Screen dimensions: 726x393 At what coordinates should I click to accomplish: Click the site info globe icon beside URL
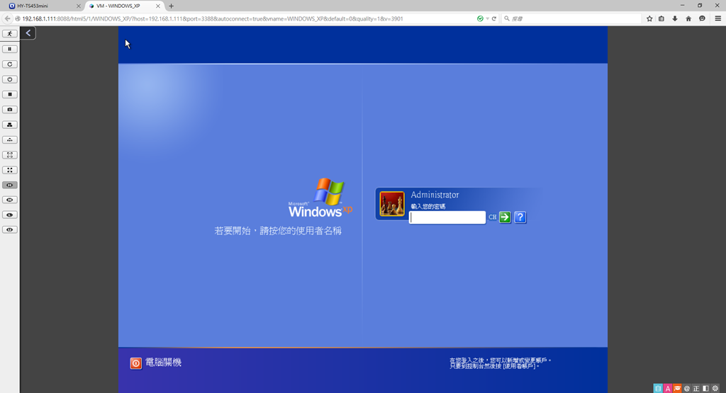pyautogui.click(x=18, y=19)
